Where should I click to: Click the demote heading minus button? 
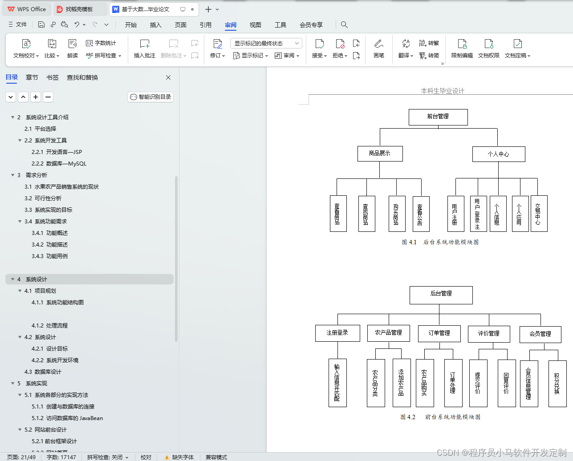point(49,97)
